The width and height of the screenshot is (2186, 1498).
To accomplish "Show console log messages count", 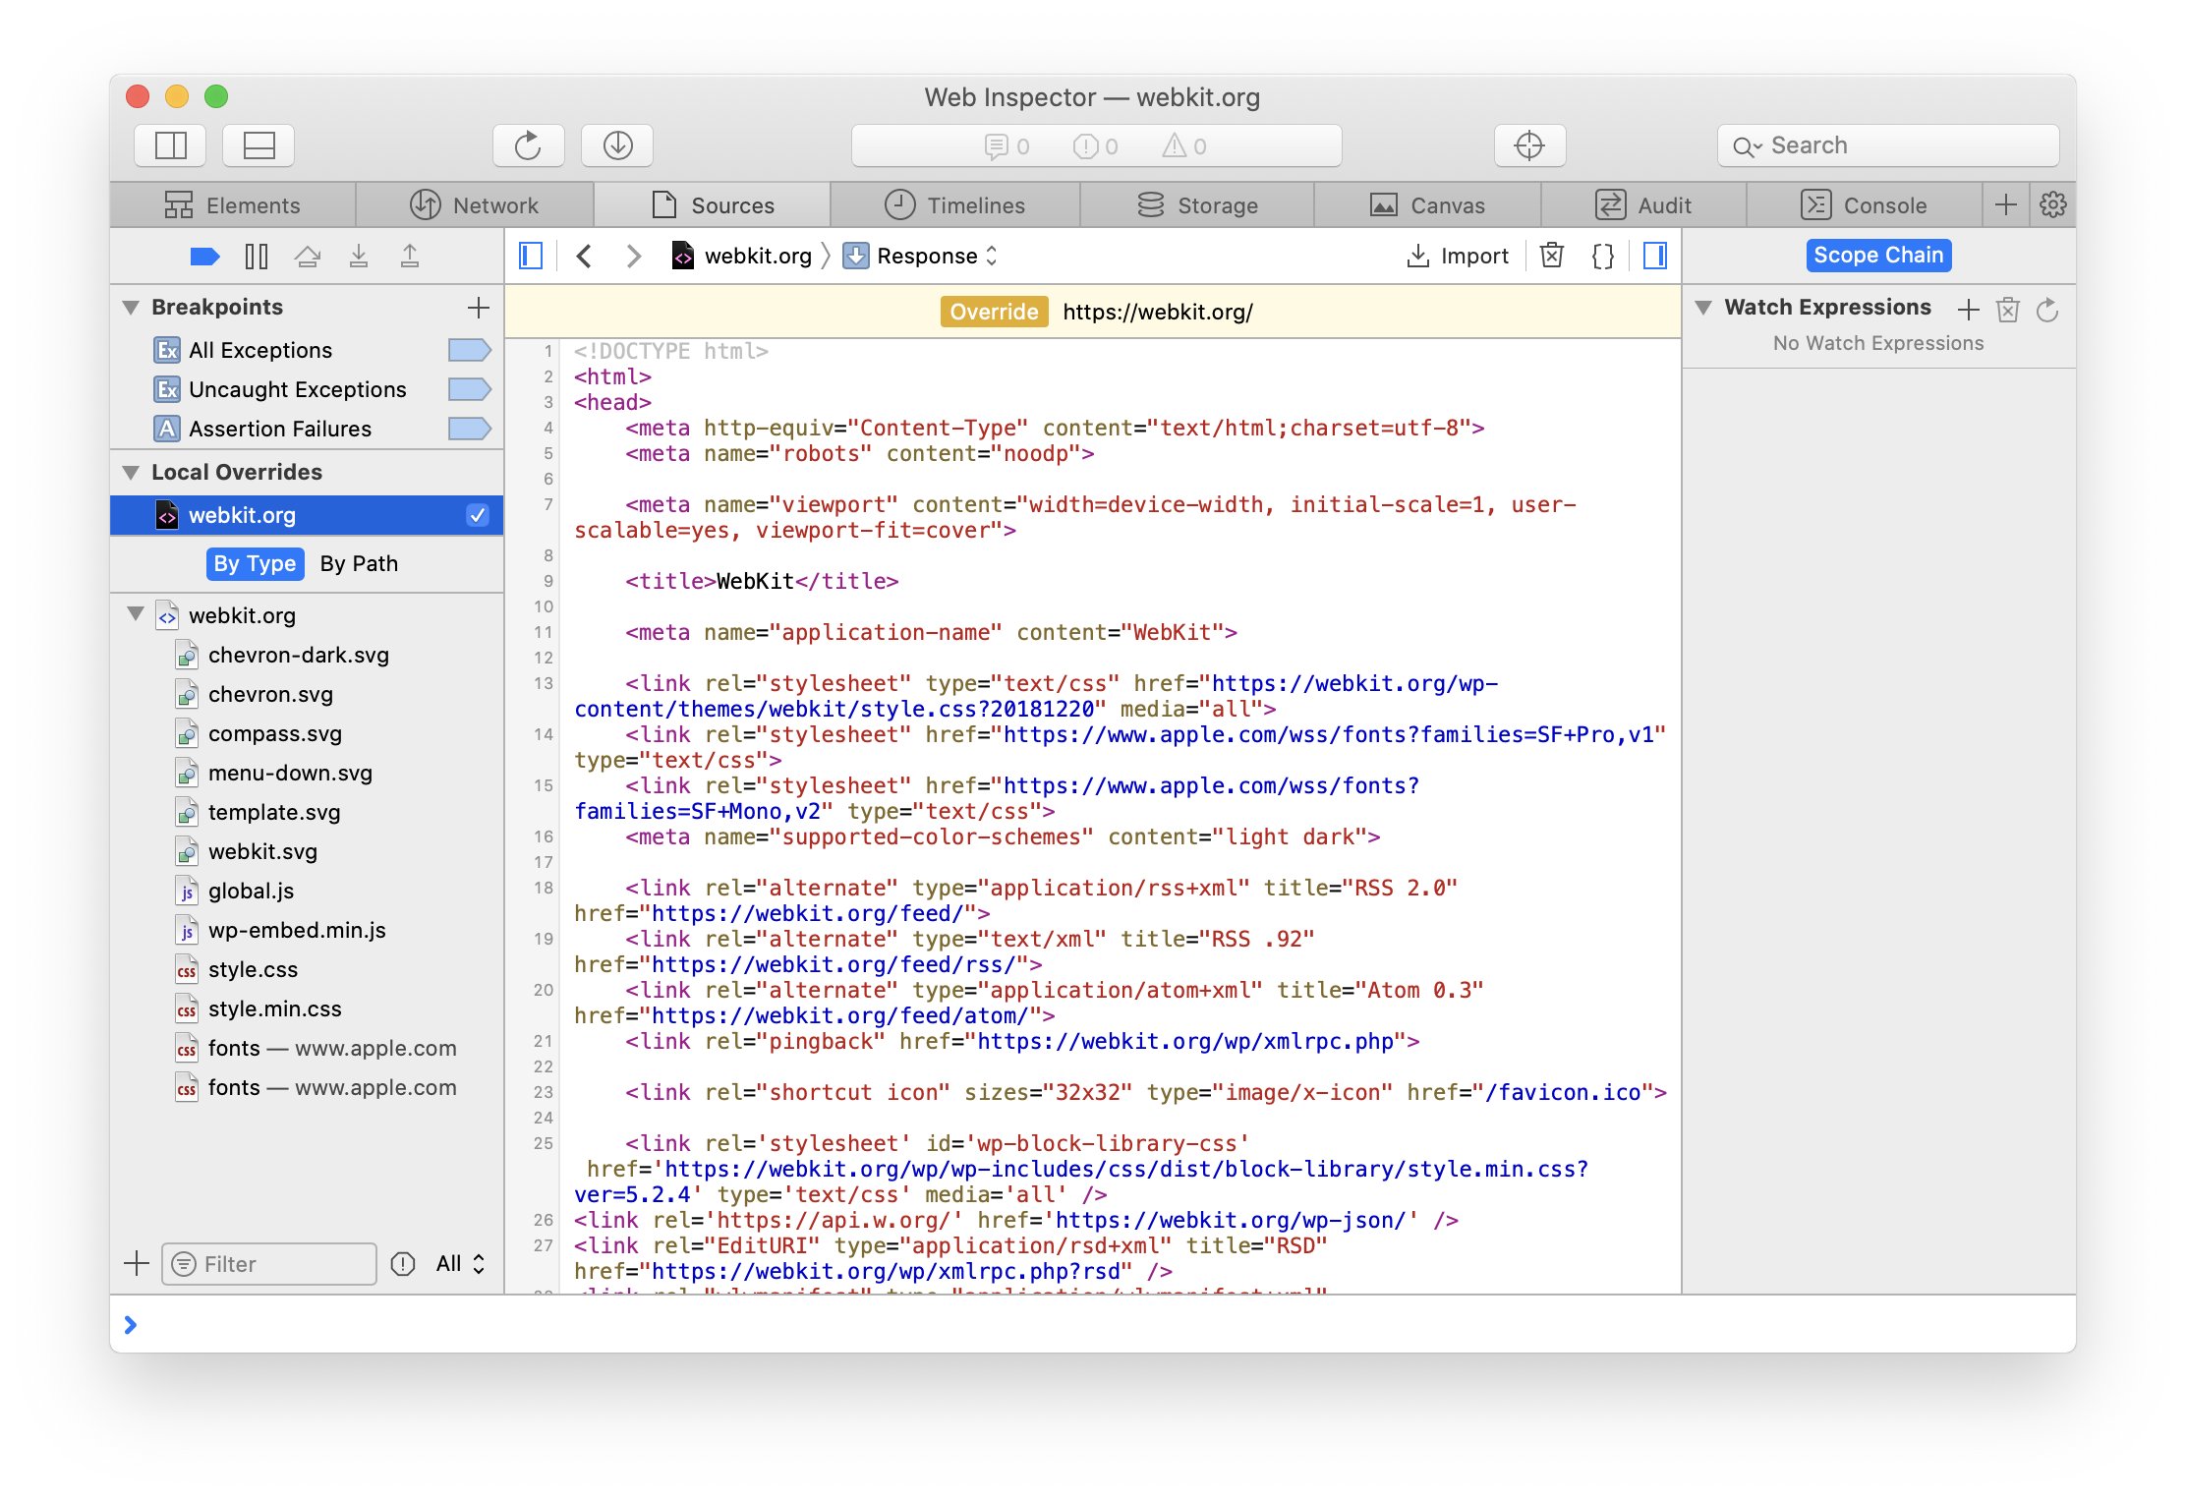I will [x=1007, y=146].
